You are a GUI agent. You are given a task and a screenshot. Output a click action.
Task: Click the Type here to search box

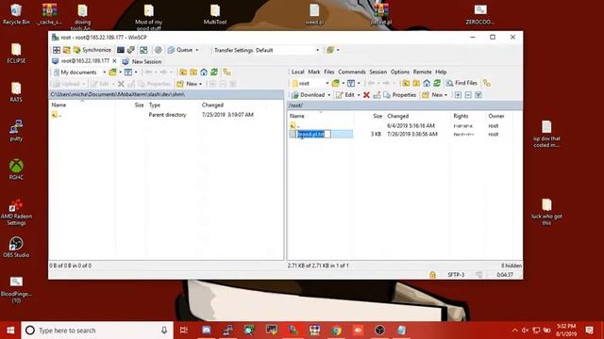coord(97,331)
